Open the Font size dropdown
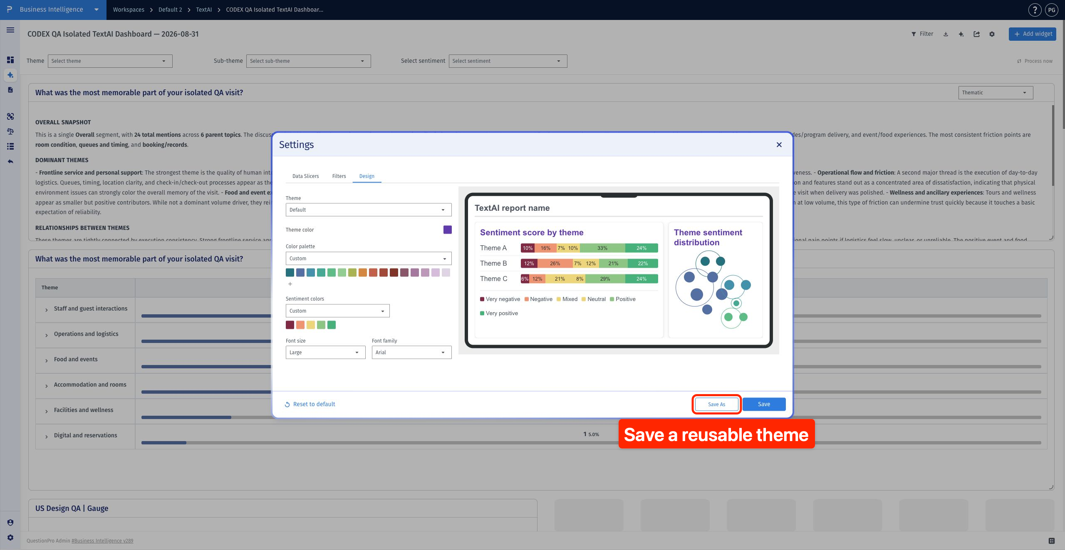The image size is (1065, 550). point(325,352)
